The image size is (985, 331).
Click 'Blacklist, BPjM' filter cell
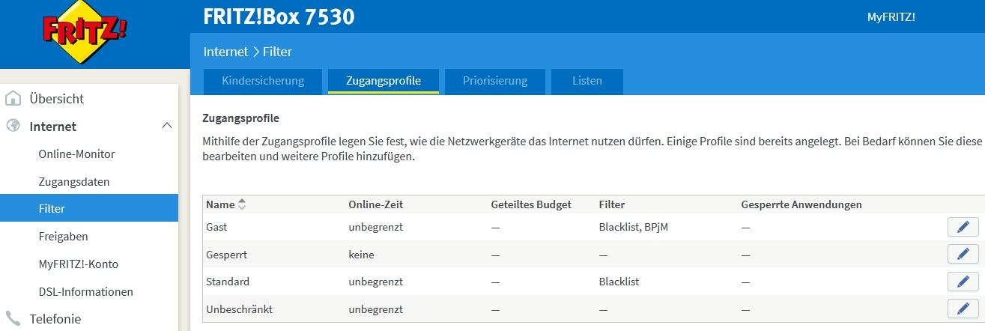pyautogui.click(x=634, y=227)
